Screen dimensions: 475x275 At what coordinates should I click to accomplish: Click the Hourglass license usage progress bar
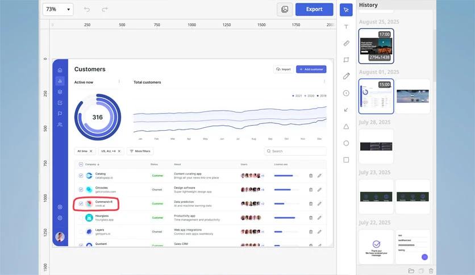pos(286,218)
